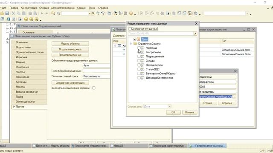Click the Copy icon in the toolbar
273x153 pixels.
tap(18, 13)
